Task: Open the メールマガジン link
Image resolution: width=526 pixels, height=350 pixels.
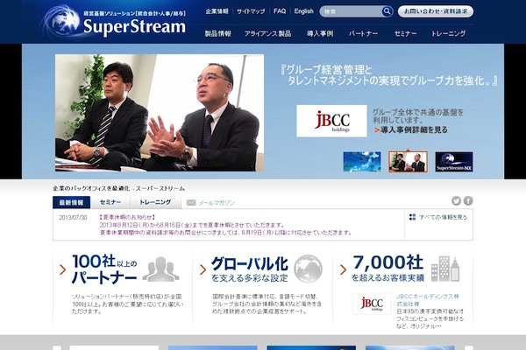Action: [217, 203]
